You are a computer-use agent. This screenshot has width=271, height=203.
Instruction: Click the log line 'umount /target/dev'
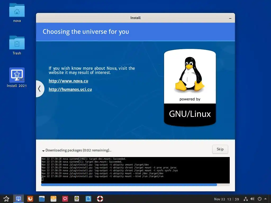pyautogui.click(x=95, y=165)
